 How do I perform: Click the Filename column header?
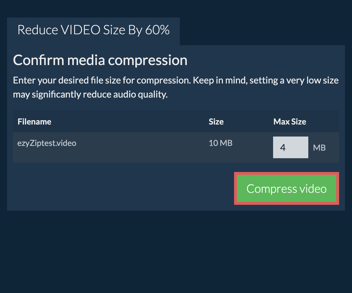tap(34, 122)
